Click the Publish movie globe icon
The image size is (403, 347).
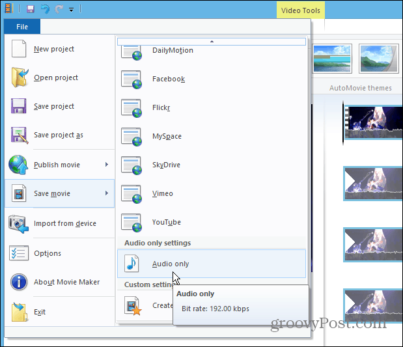pos(18,165)
